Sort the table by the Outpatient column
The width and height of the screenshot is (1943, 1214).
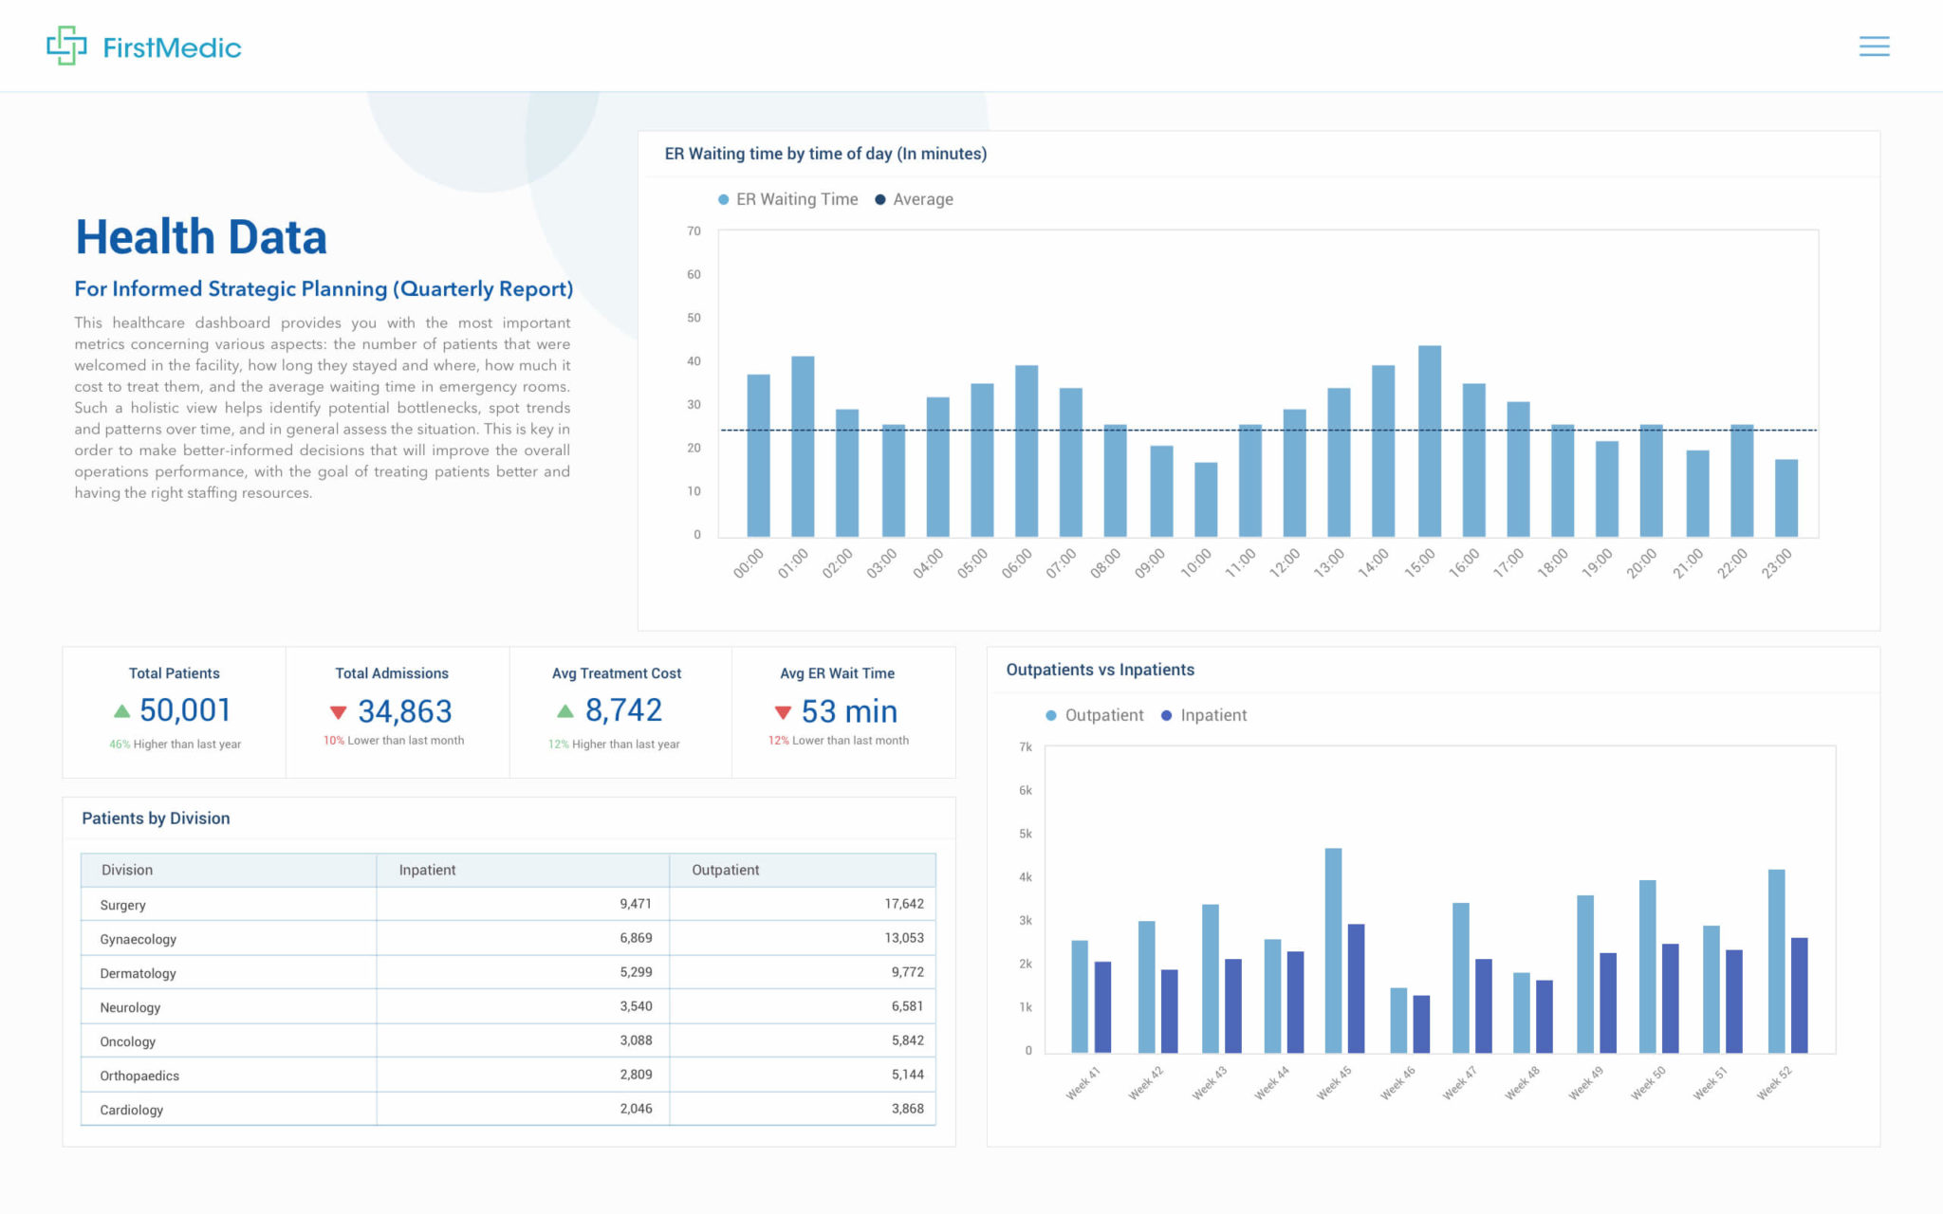(x=726, y=870)
